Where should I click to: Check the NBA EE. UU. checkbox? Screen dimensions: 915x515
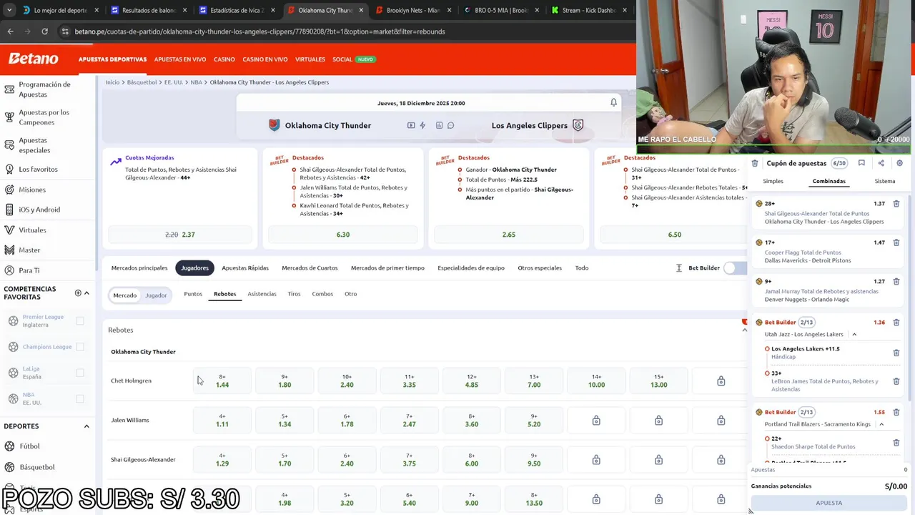[x=80, y=398]
